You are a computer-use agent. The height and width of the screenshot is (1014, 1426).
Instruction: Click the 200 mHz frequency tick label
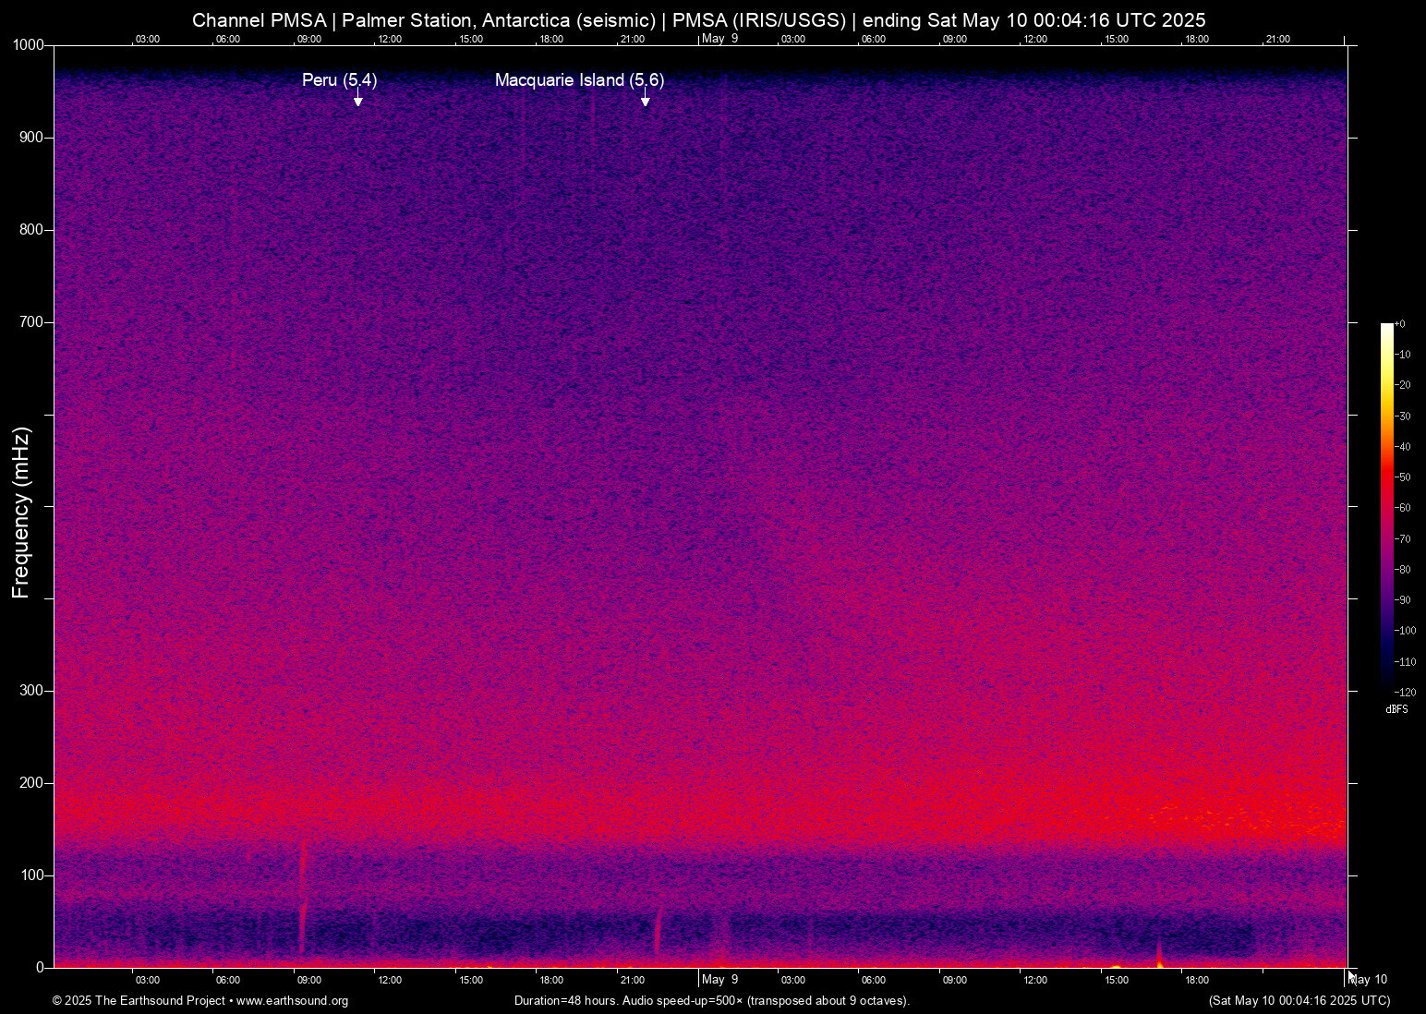pyautogui.click(x=31, y=783)
